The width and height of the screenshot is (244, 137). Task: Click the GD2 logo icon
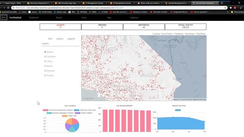point(3,18)
